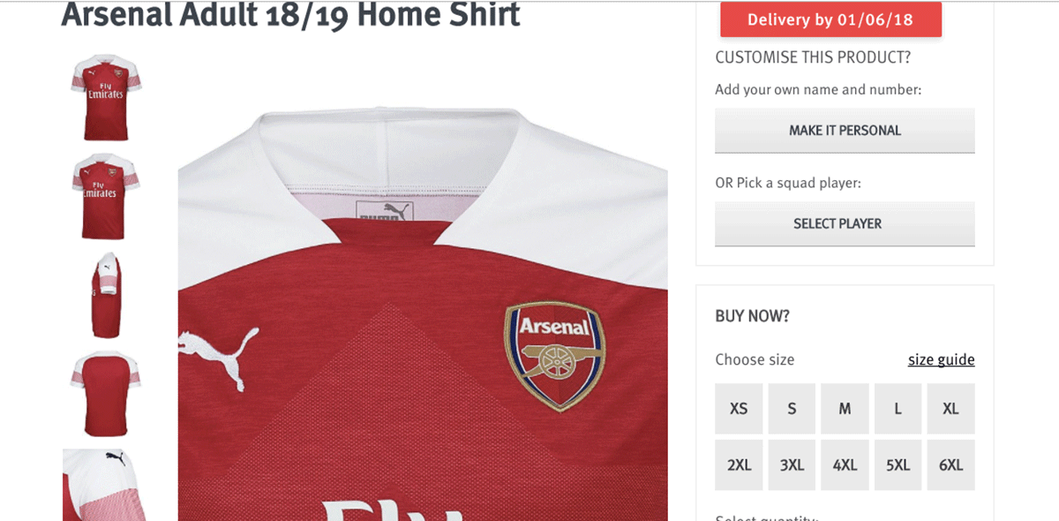Choose size S
The image size is (1059, 521).
pyautogui.click(x=792, y=409)
